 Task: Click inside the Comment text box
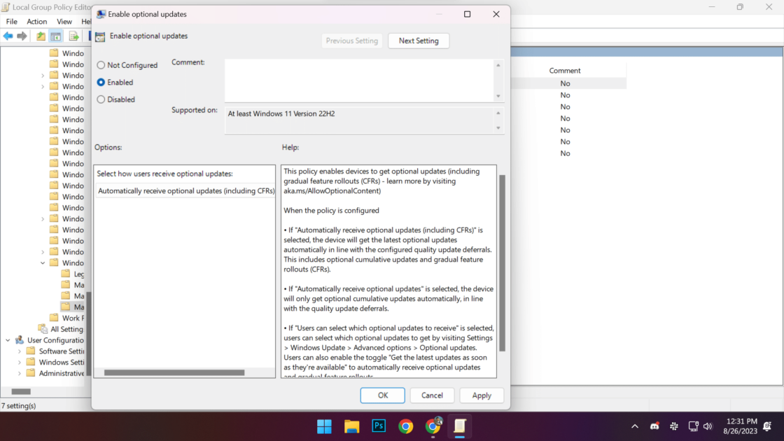(358, 80)
